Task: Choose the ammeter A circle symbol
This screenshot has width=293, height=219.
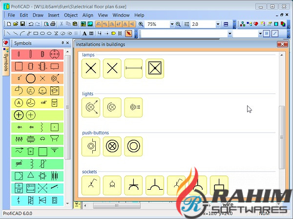Action: click(19, 103)
